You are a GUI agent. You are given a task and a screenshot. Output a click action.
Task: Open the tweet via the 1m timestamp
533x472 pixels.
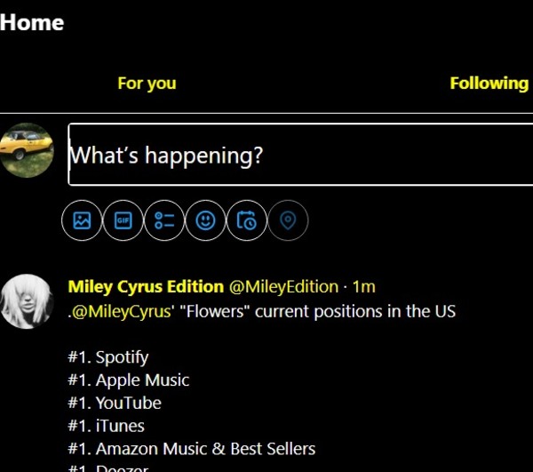pos(364,286)
